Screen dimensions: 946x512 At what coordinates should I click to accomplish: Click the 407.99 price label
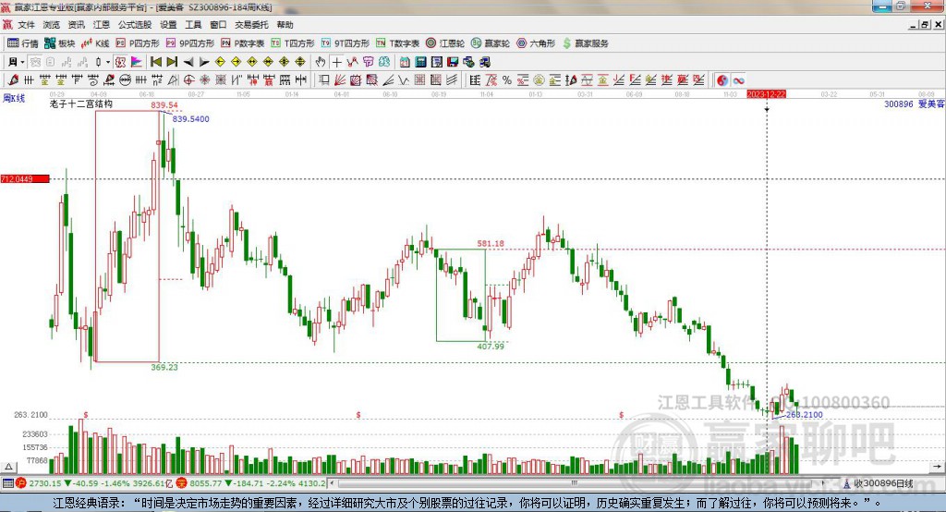491,346
